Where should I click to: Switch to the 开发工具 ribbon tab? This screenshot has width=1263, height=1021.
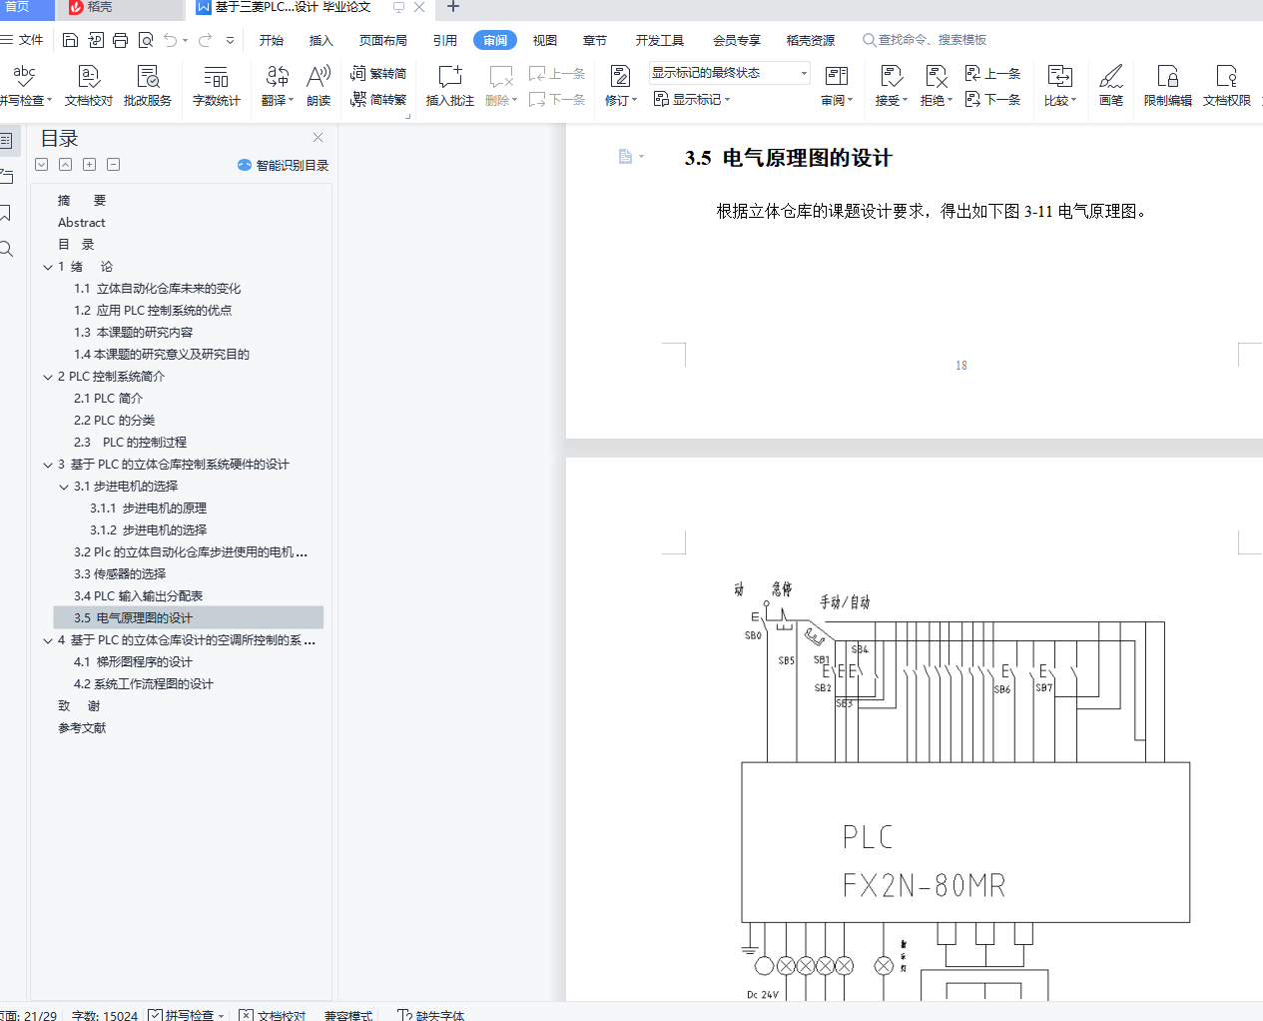pyautogui.click(x=660, y=40)
